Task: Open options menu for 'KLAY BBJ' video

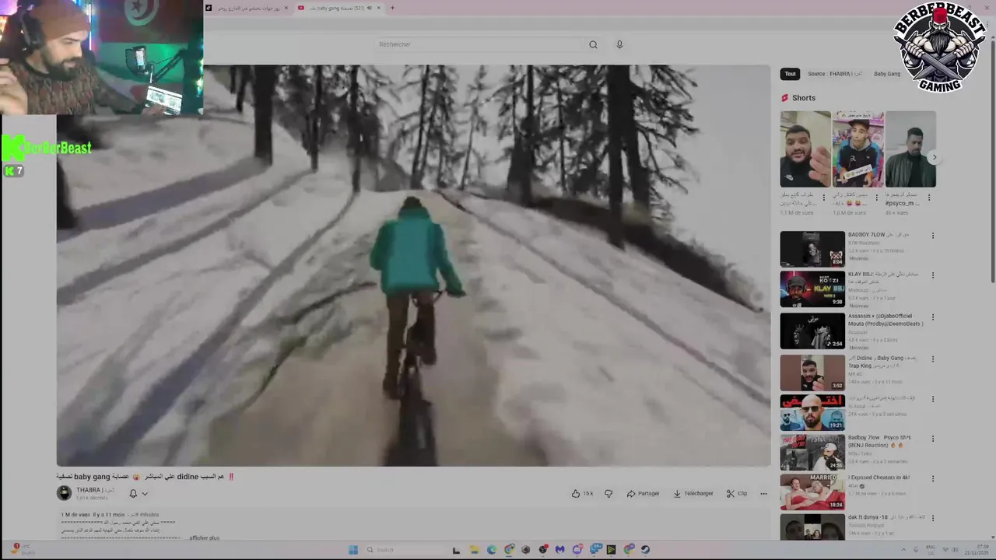Action: [x=932, y=275]
